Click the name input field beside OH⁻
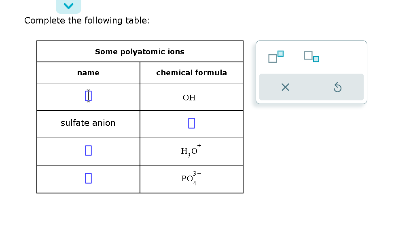 (x=88, y=96)
